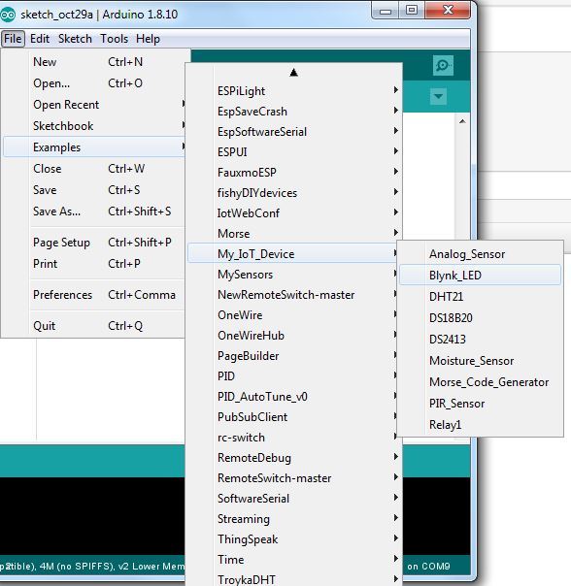
Task: Open the PIR_Sensor example sketch
Action: [x=480, y=404]
